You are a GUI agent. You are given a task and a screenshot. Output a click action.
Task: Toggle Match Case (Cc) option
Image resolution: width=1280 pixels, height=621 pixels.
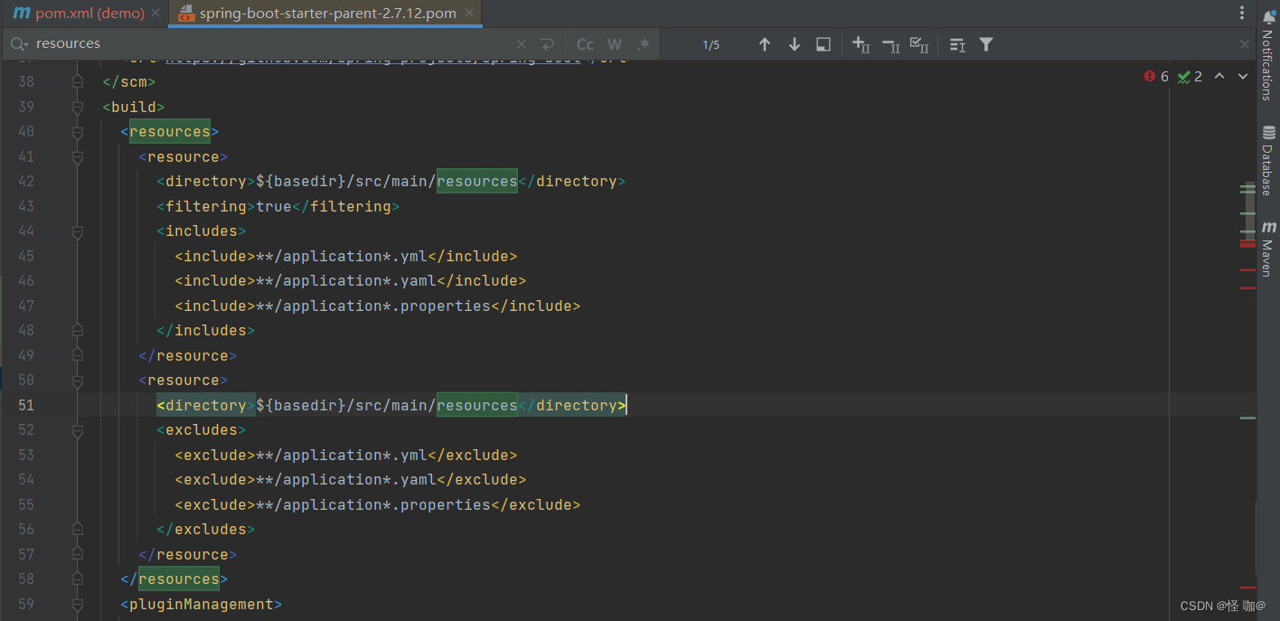point(585,44)
